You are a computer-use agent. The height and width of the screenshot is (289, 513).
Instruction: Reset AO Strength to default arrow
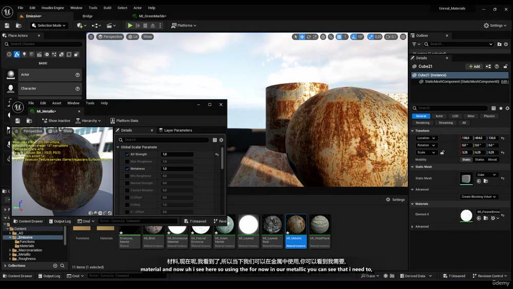(x=217, y=154)
